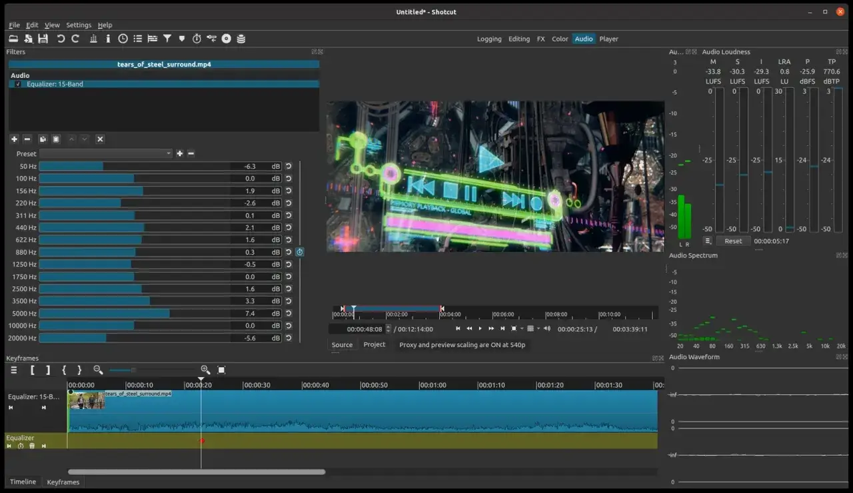The width and height of the screenshot is (853, 493).
Task: Open clip Properties with the info icon
Action: click(x=107, y=39)
